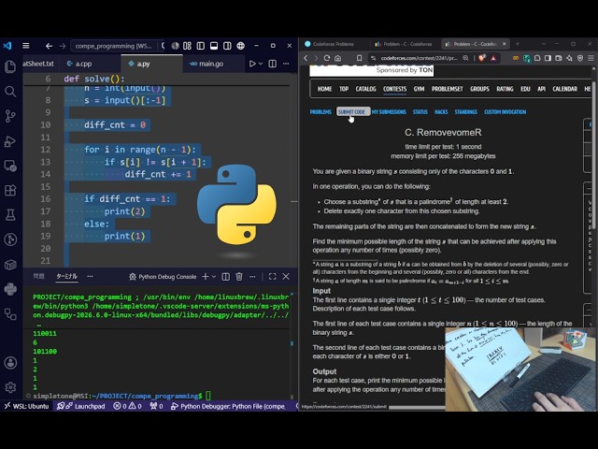Click the globe icon in VS Code title bar
The height and width of the screenshot is (449, 598).
pyautogui.click(x=241, y=46)
